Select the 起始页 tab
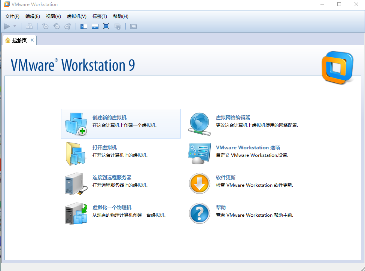Image resolution: width=365 pixels, height=271 pixels. tap(19, 40)
